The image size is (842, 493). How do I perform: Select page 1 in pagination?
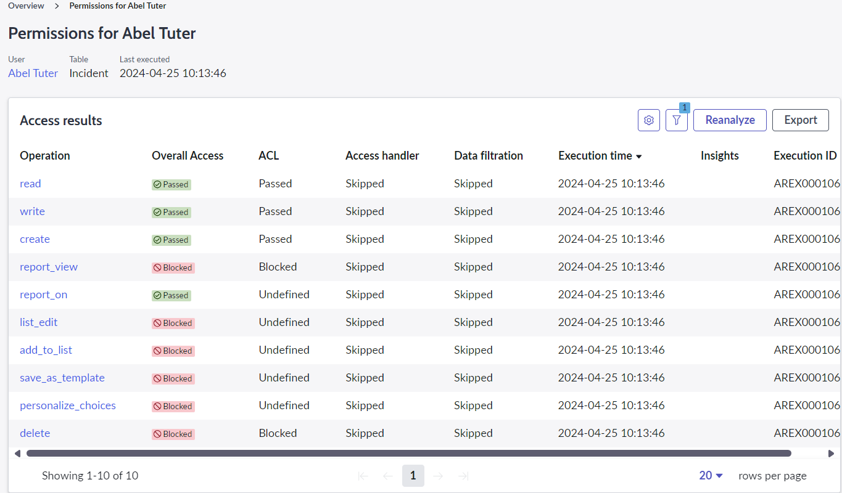coord(413,476)
